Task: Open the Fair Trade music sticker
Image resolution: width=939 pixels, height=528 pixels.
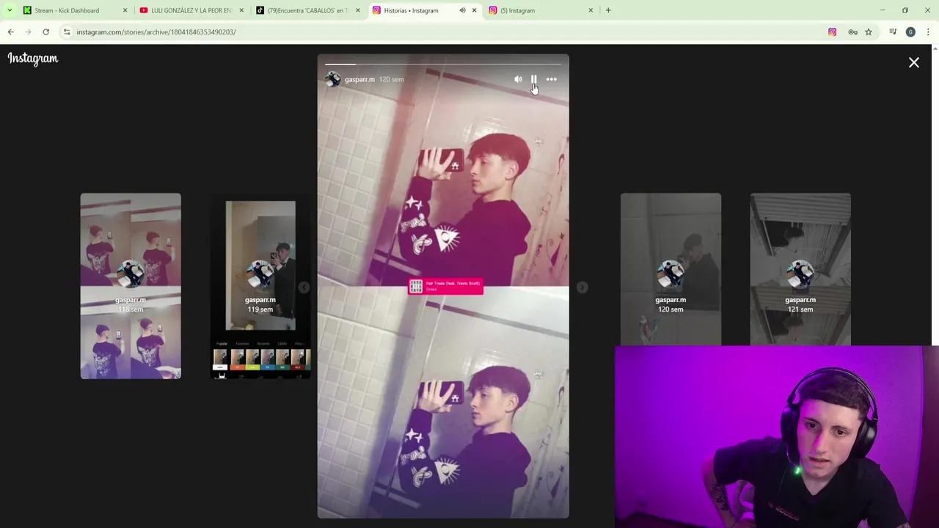Action: point(445,287)
